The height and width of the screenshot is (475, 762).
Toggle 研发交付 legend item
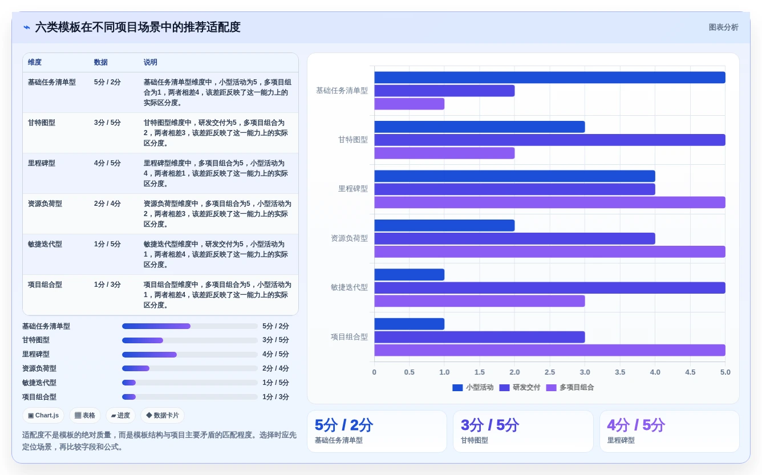click(520, 387)
